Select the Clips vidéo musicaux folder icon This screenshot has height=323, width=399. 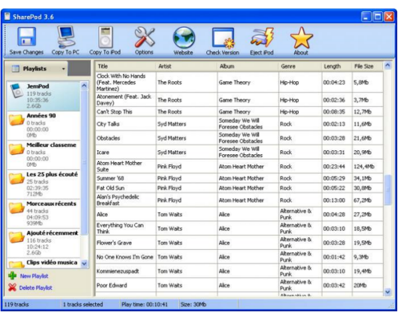coord(17,265)
